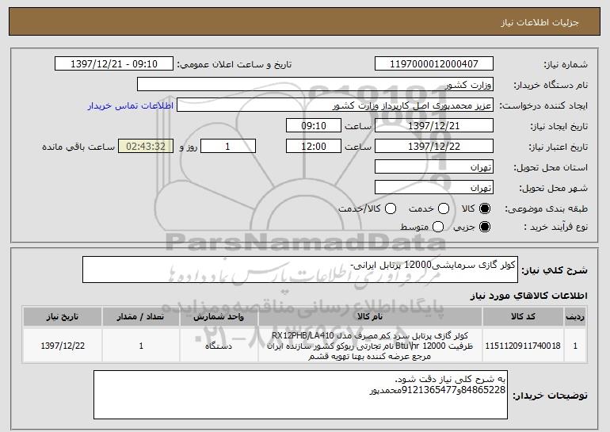Image resolution: width=610 pixels, height=432 pixels.
Task: Click the تعداد / مقدار column header
Action: click(x=140, y=316)
